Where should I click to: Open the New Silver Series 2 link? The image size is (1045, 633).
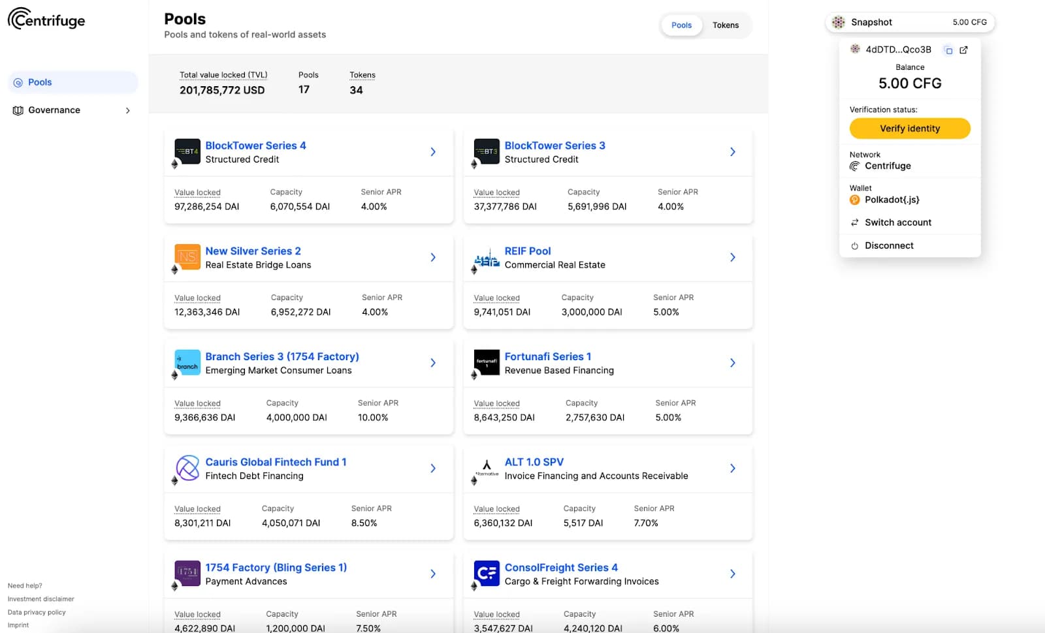pos(253,251)
